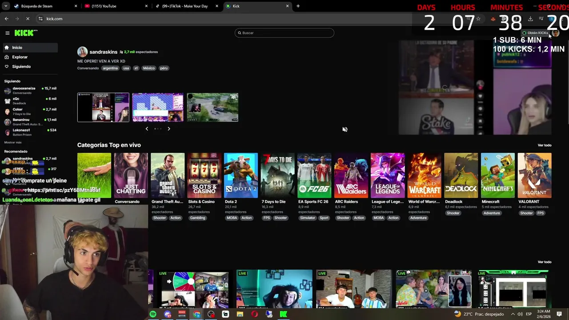Click the green KICK logo

(x=26, y=33)
